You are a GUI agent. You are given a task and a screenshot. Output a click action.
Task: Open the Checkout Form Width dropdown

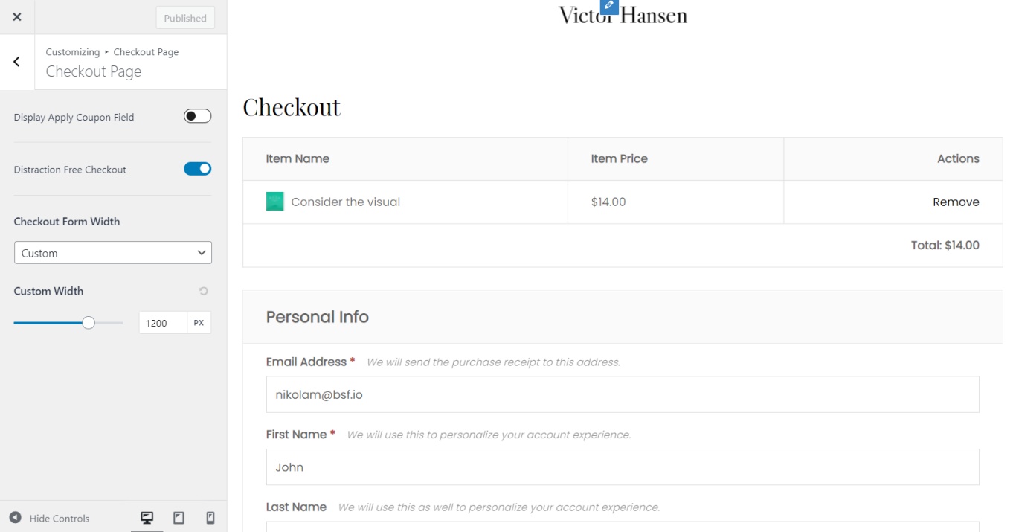point(112,252)
